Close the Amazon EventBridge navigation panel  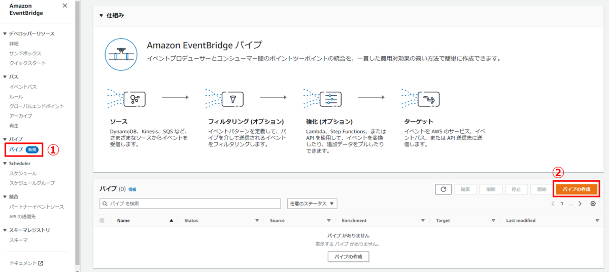pyautogui.click(x=64, y=6)
